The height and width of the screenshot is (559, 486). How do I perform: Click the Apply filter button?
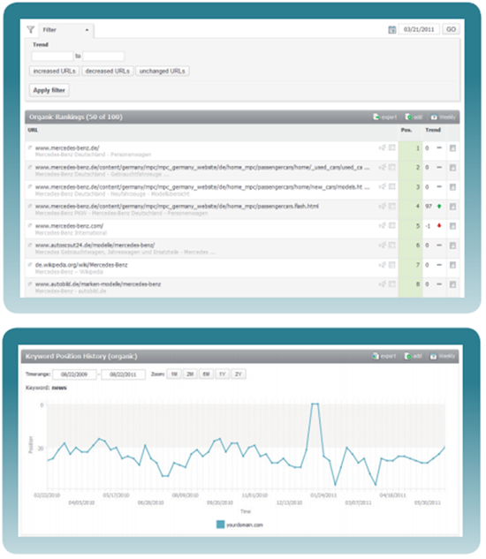(x=49, y=90)
